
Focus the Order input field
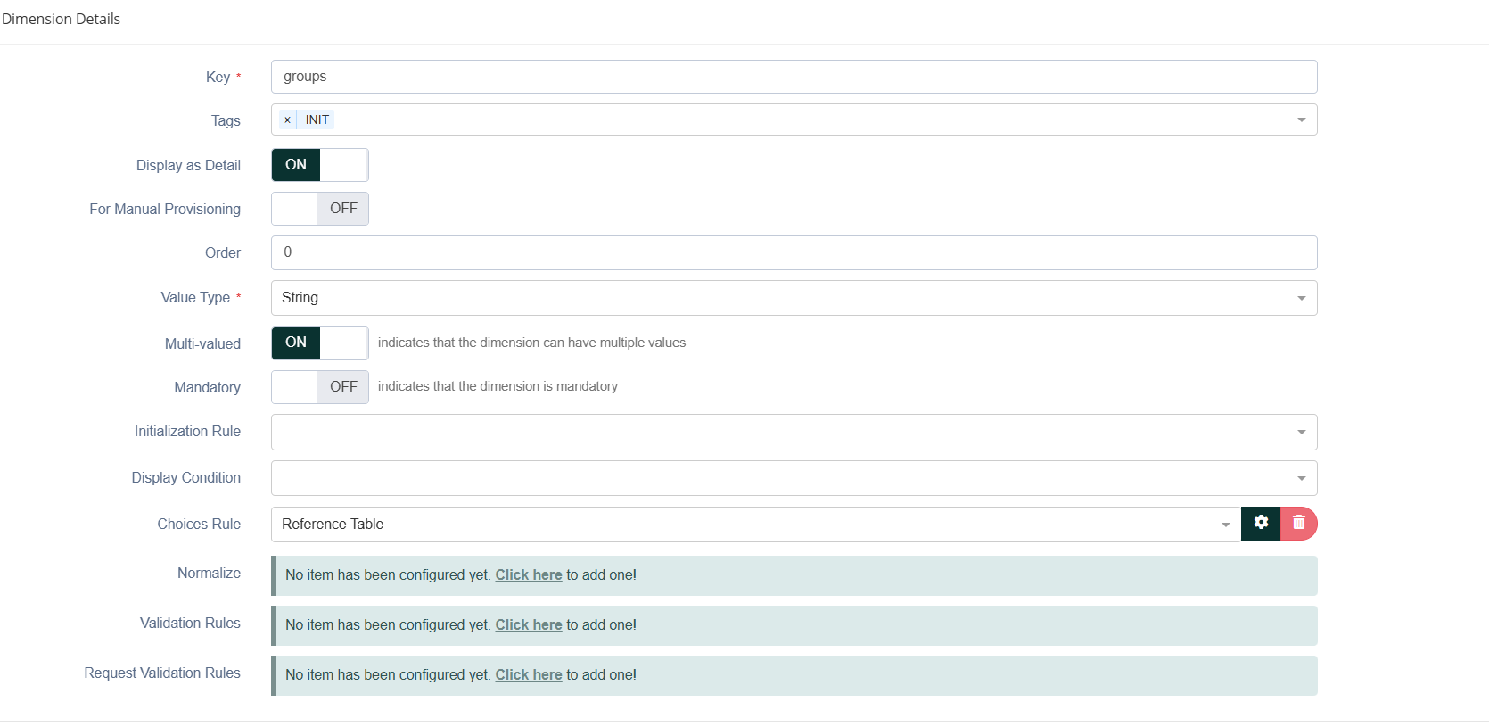(x=794, y=252)
